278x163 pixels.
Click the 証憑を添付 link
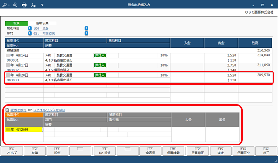tap(19, 110)
